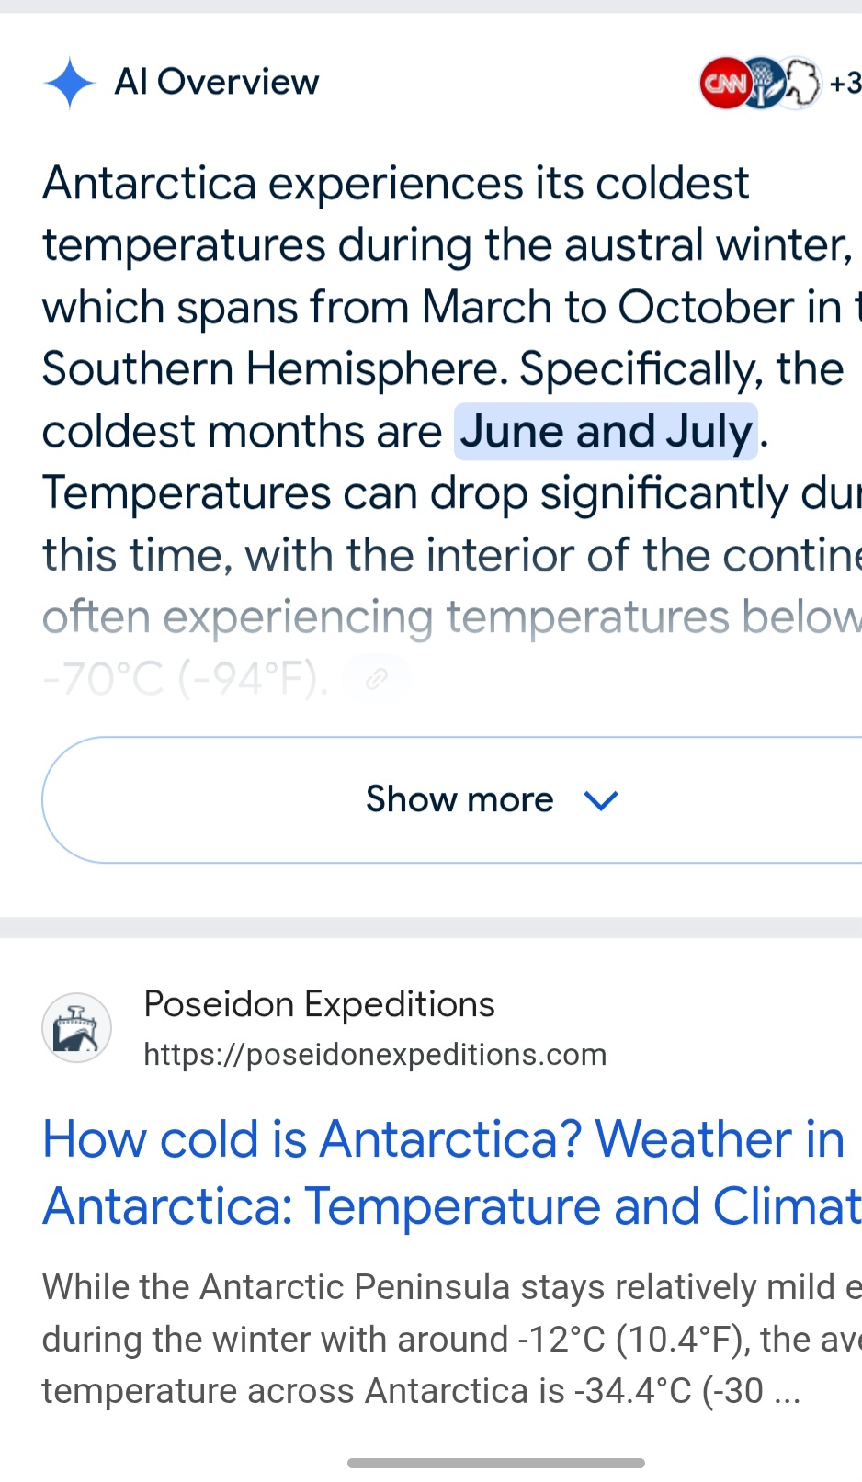Open 'How cold is Antarctica?' result link
Viewport: 862px width, 1482px height.
point(452,1172)
